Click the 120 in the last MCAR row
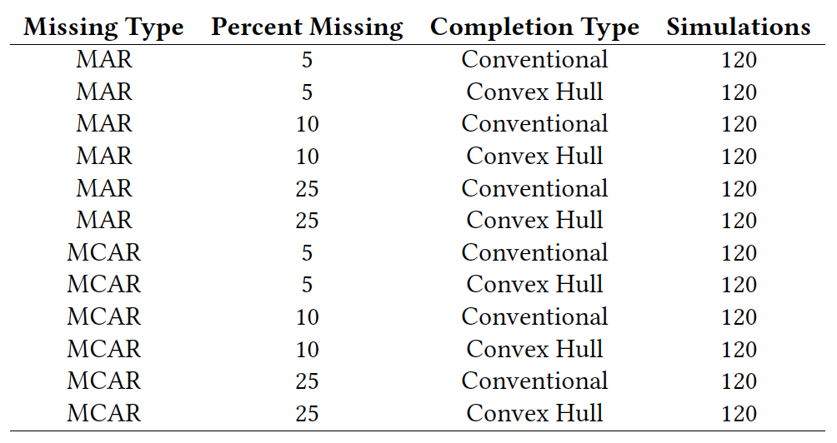 coord(739,414)
